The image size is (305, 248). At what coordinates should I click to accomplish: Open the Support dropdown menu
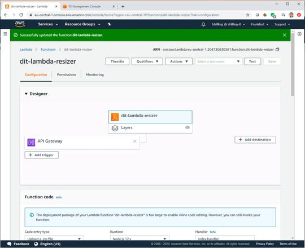[x=282, y=24]
